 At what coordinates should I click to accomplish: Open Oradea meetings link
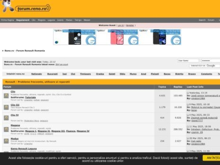100,74
